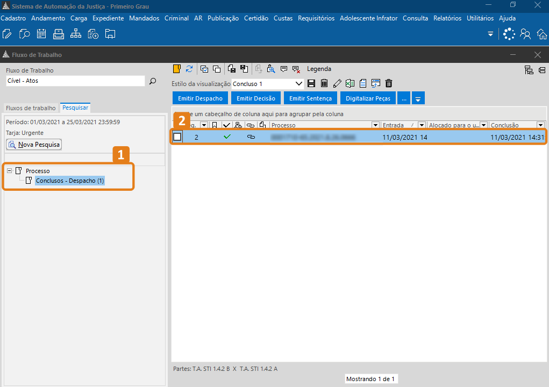Viewport: 549px width, 387px height.
Task: Open the Expediente menu
Action: click(108, 18)
